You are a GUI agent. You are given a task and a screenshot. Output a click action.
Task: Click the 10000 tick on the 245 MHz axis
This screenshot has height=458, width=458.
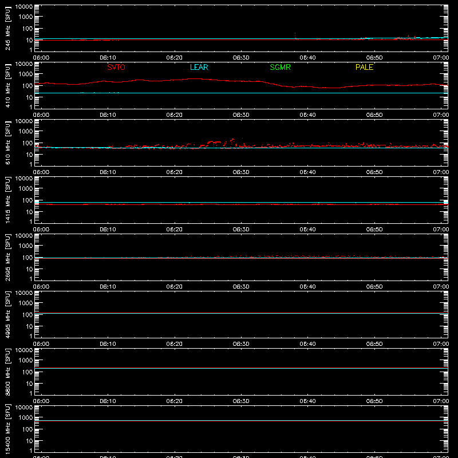[24, 6]
